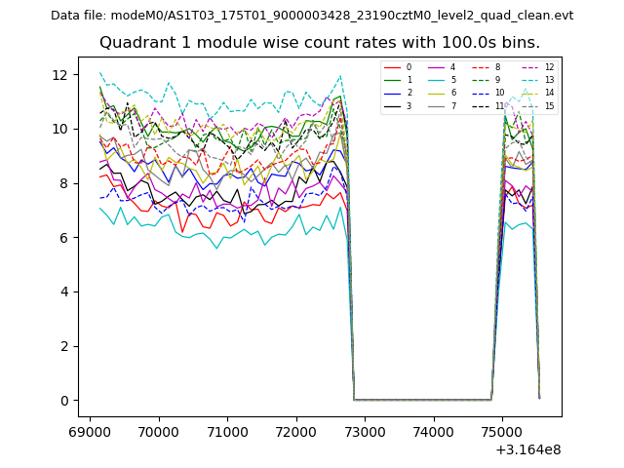Image resolution: width=624 pixels, height=468 pixels.
Task: Click the cyan solid legend line for module 5
Action: (436, 80)
